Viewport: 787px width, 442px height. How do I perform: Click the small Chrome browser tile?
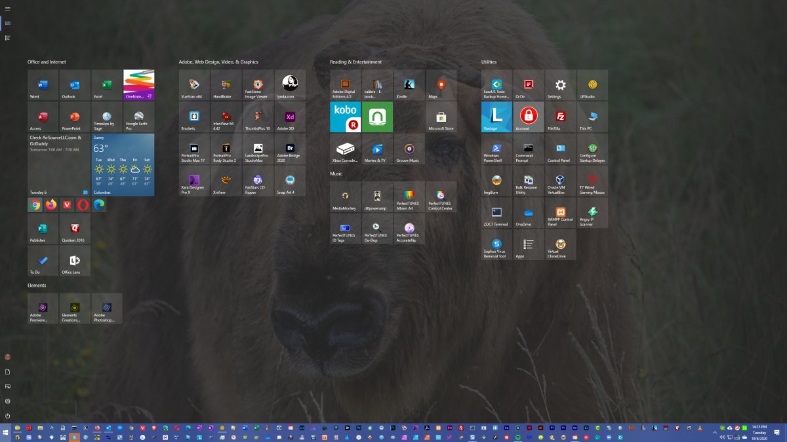tap(35, 205)
